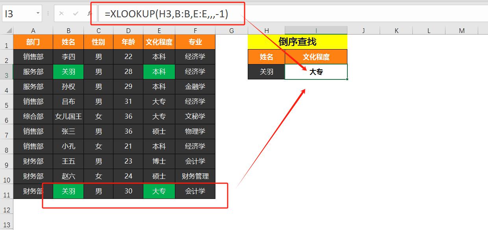Click cell containing 博士
Viewport: 488px width, 230px height.
pyautogui.click(x=159, y=162)
